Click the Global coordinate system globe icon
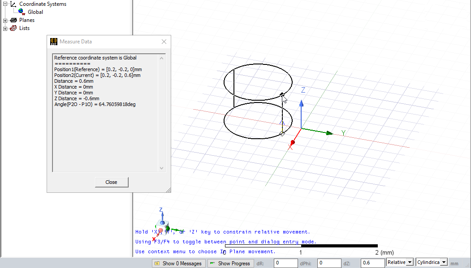The image size is (471, 268). (22, 12)
